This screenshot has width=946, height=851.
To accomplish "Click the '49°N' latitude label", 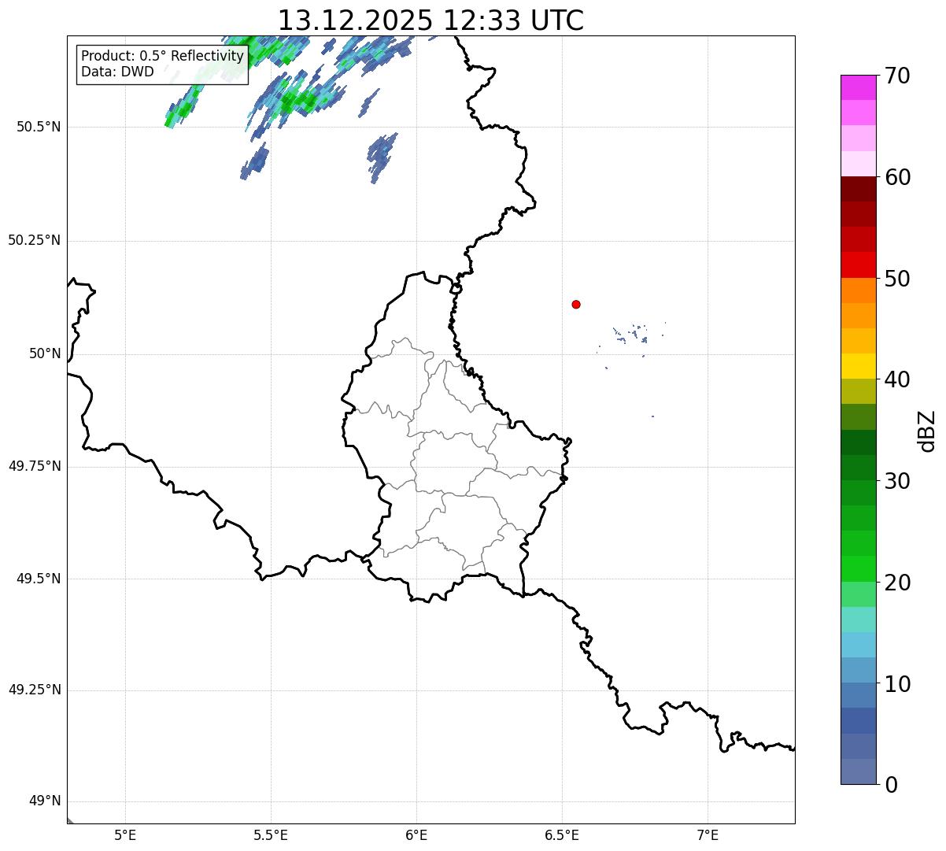I will pyautogui.click(x=45, y=801).
